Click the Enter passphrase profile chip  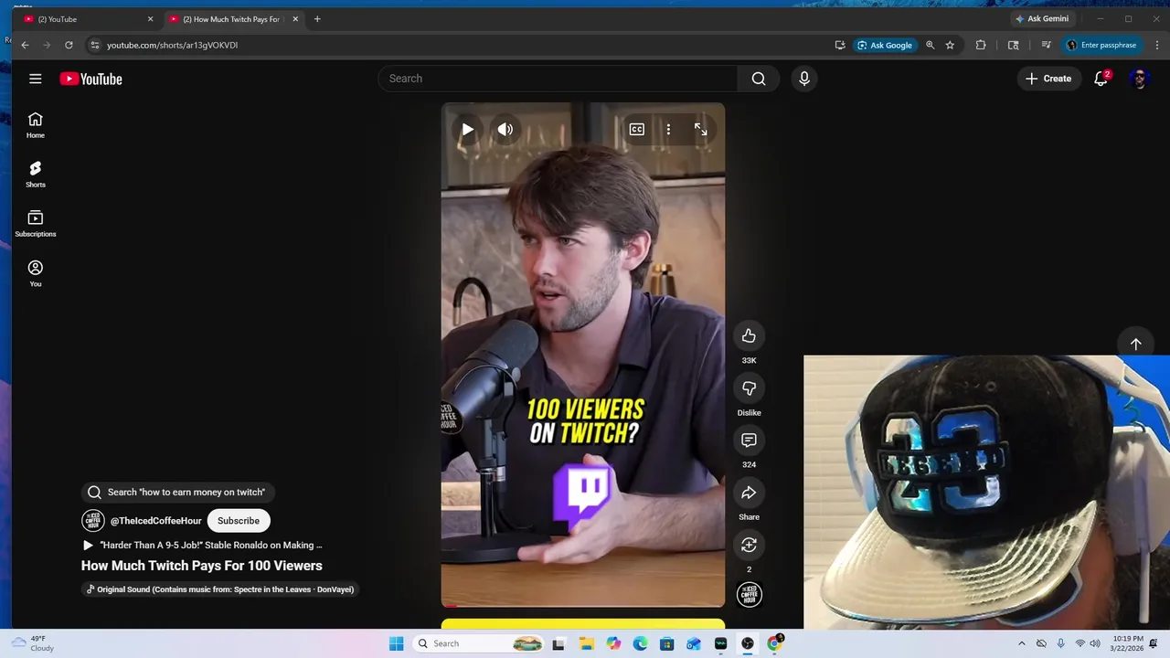[1101, 45]
